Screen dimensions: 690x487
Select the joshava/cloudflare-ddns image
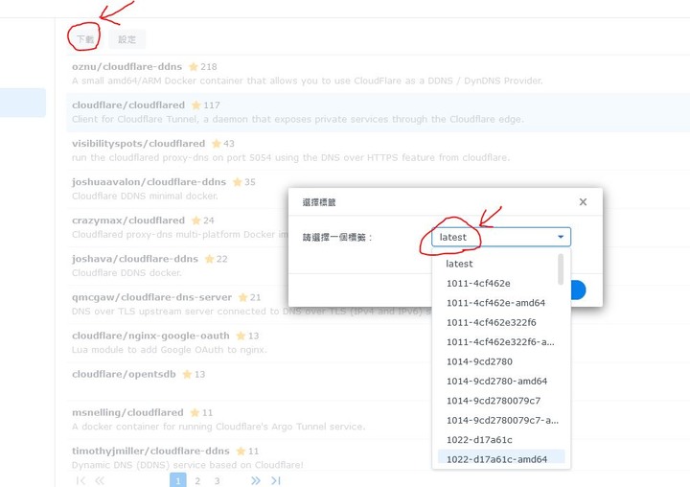tap(177, 266)
